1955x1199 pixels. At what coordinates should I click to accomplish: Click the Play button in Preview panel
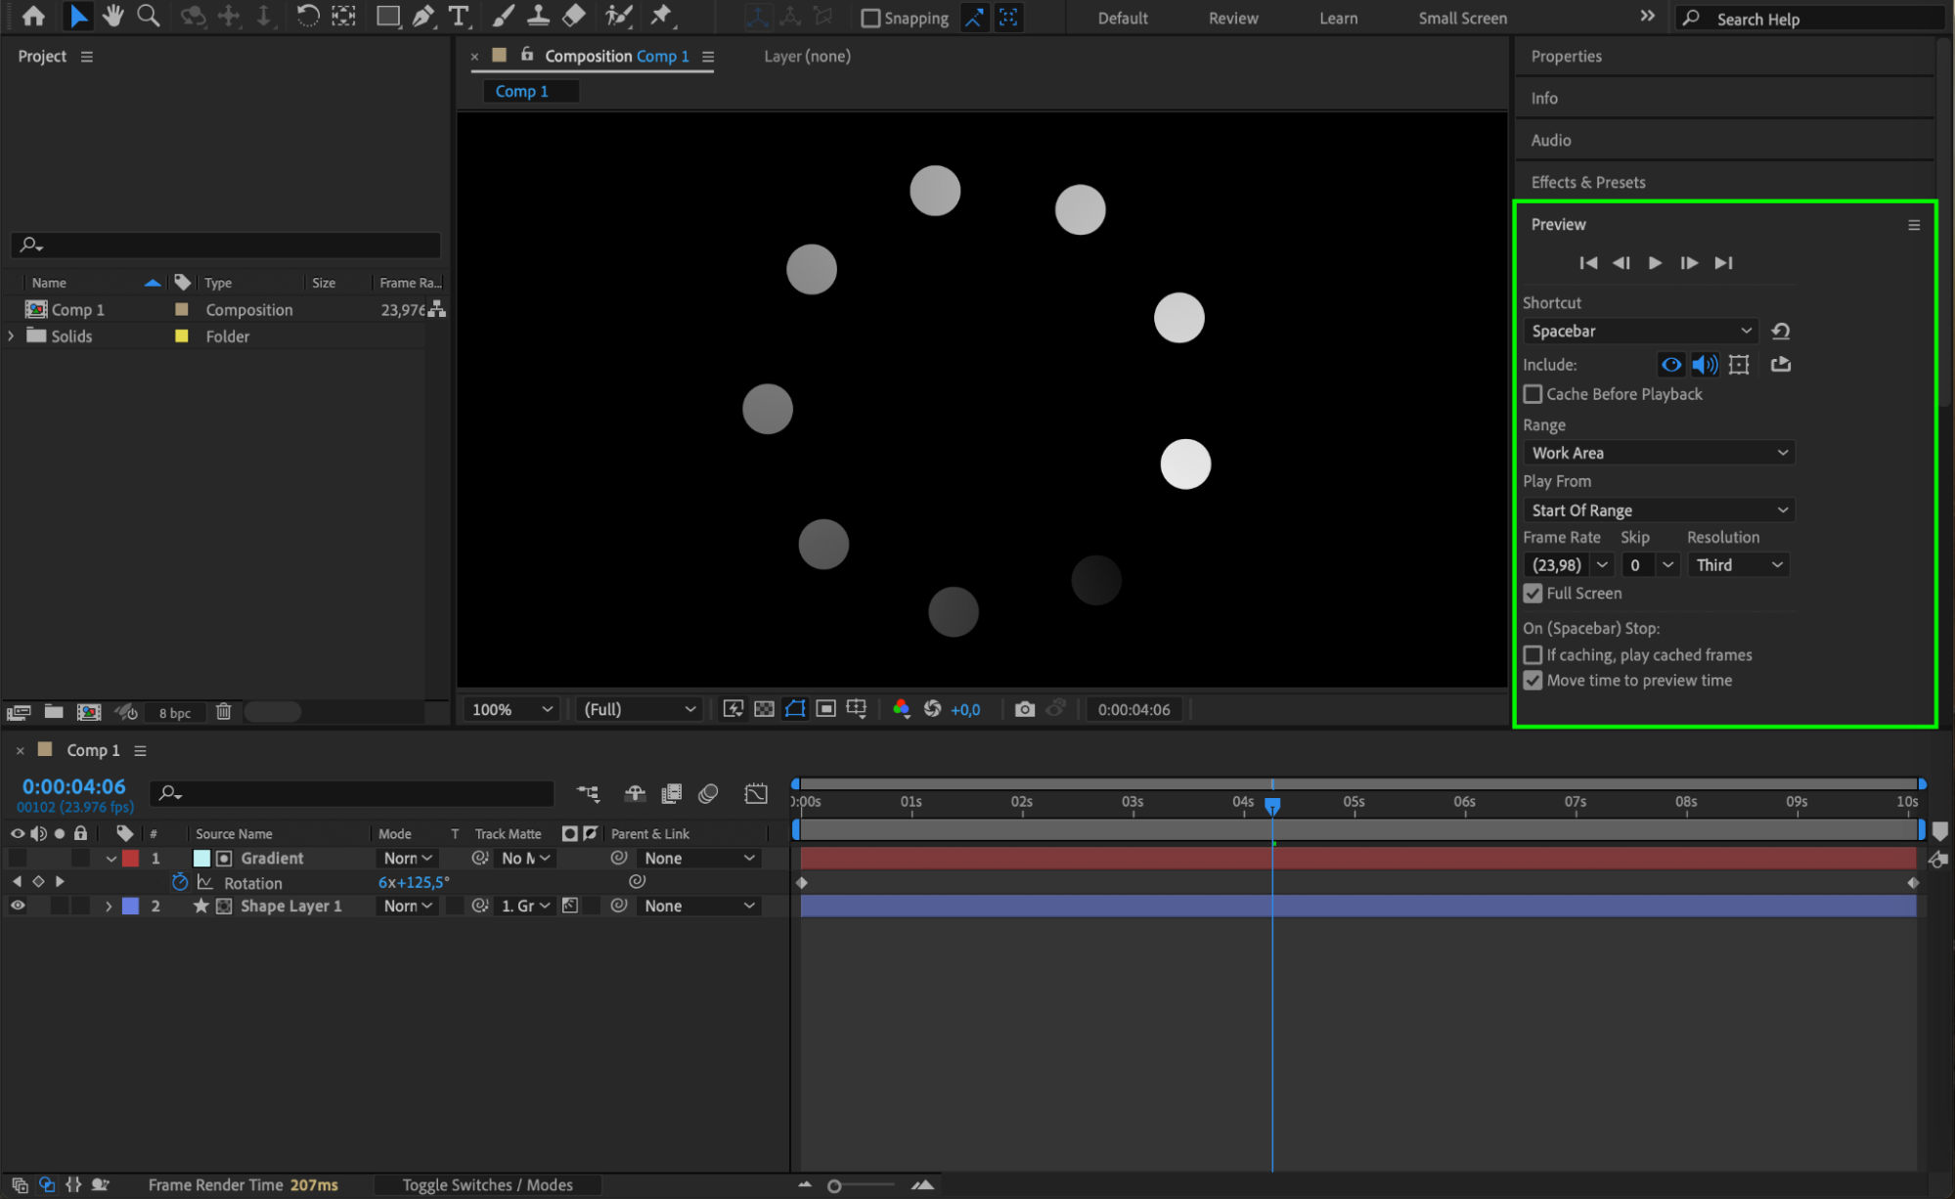coord(1655,262)
